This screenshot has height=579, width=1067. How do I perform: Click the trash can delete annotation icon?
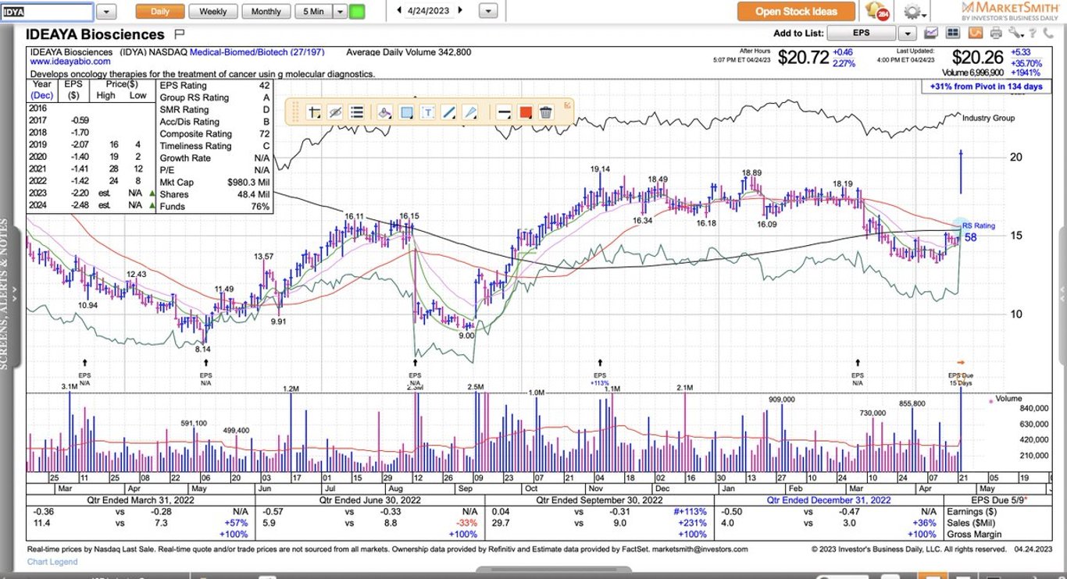point(546,112)
